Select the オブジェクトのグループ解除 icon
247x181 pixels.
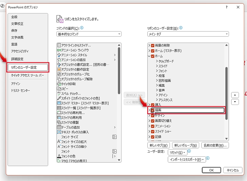[59, 79]
